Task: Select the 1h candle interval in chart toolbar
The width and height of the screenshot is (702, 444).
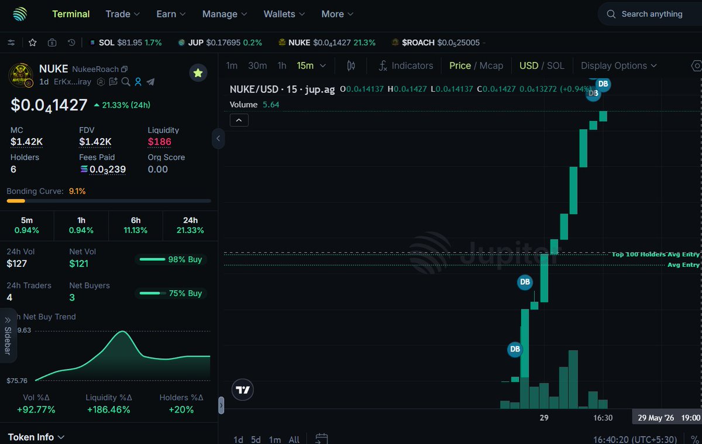Action: click(282, 66)
